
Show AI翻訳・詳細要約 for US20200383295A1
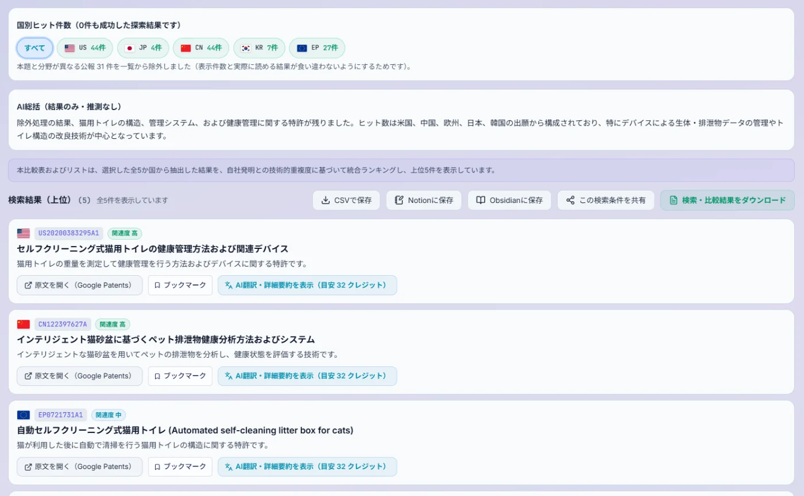tap(307, 285)
